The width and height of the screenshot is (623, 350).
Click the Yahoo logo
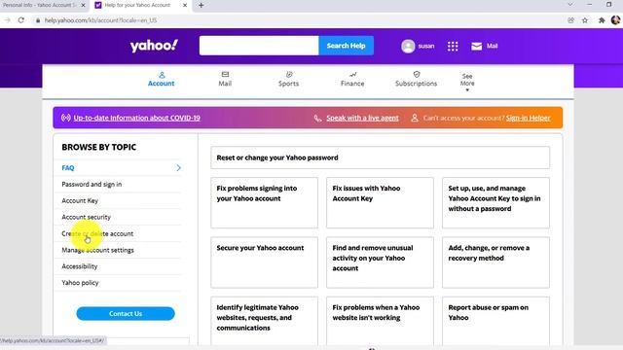click(x=154, y=46)
